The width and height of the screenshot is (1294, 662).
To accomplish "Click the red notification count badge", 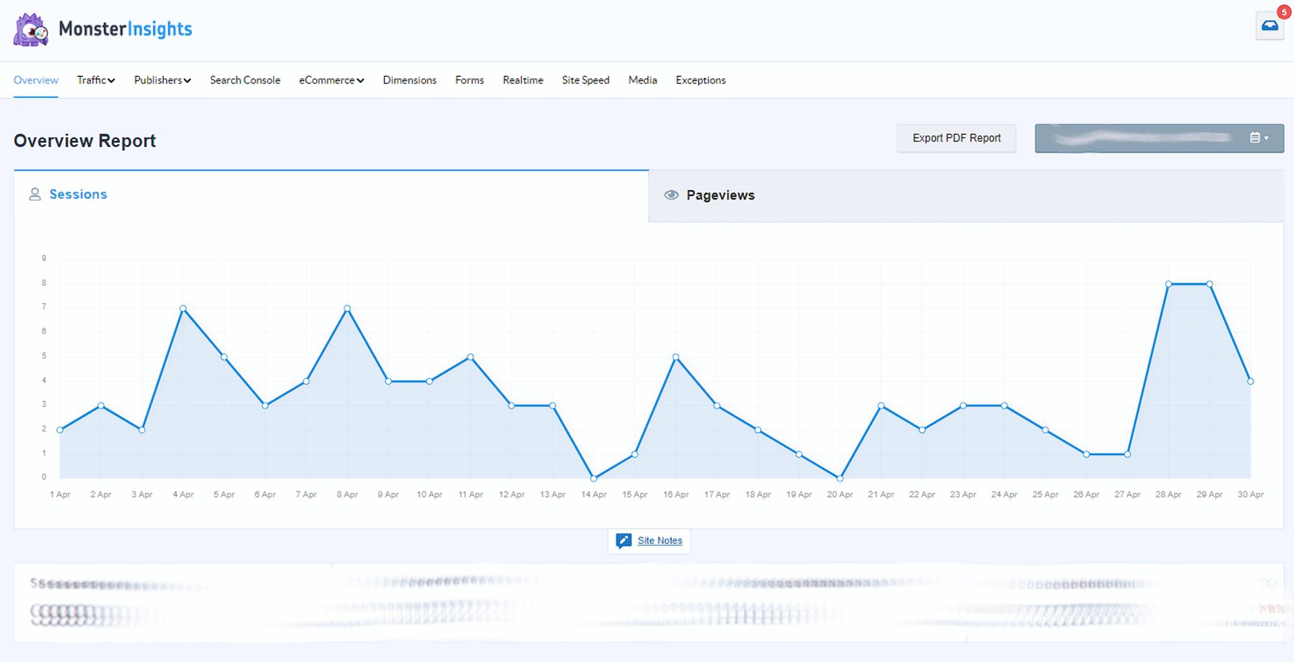I will [x=1283, y=12].
